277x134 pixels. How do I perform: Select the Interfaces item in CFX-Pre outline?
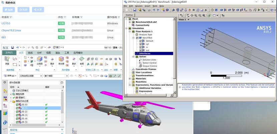pyautogui.click(x=154, y=54)
